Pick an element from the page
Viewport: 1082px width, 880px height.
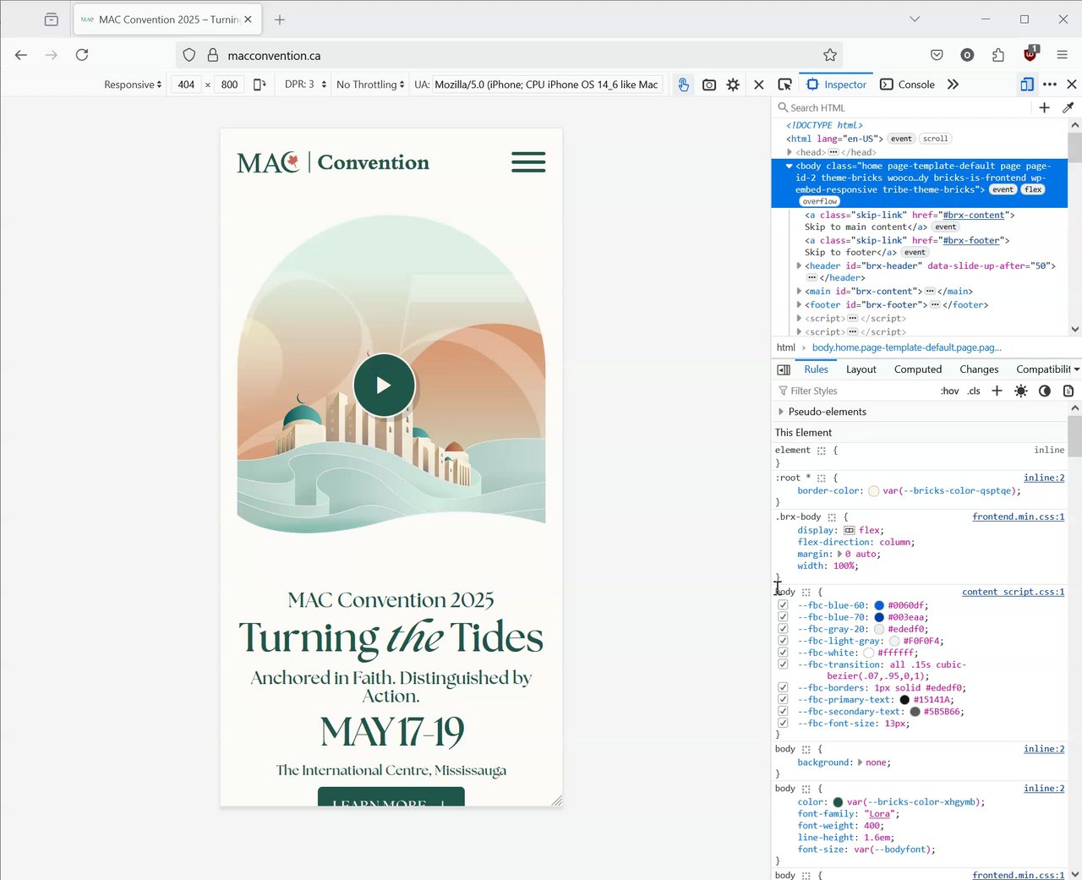[x=784, y=85]
